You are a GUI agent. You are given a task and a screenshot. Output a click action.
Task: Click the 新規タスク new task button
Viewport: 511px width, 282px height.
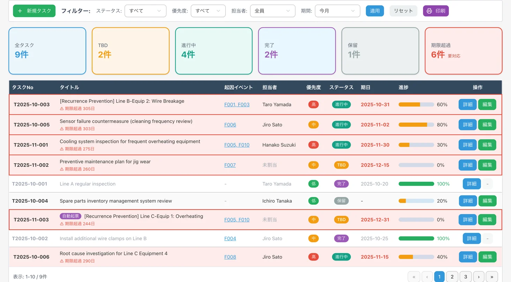[34, 11]
